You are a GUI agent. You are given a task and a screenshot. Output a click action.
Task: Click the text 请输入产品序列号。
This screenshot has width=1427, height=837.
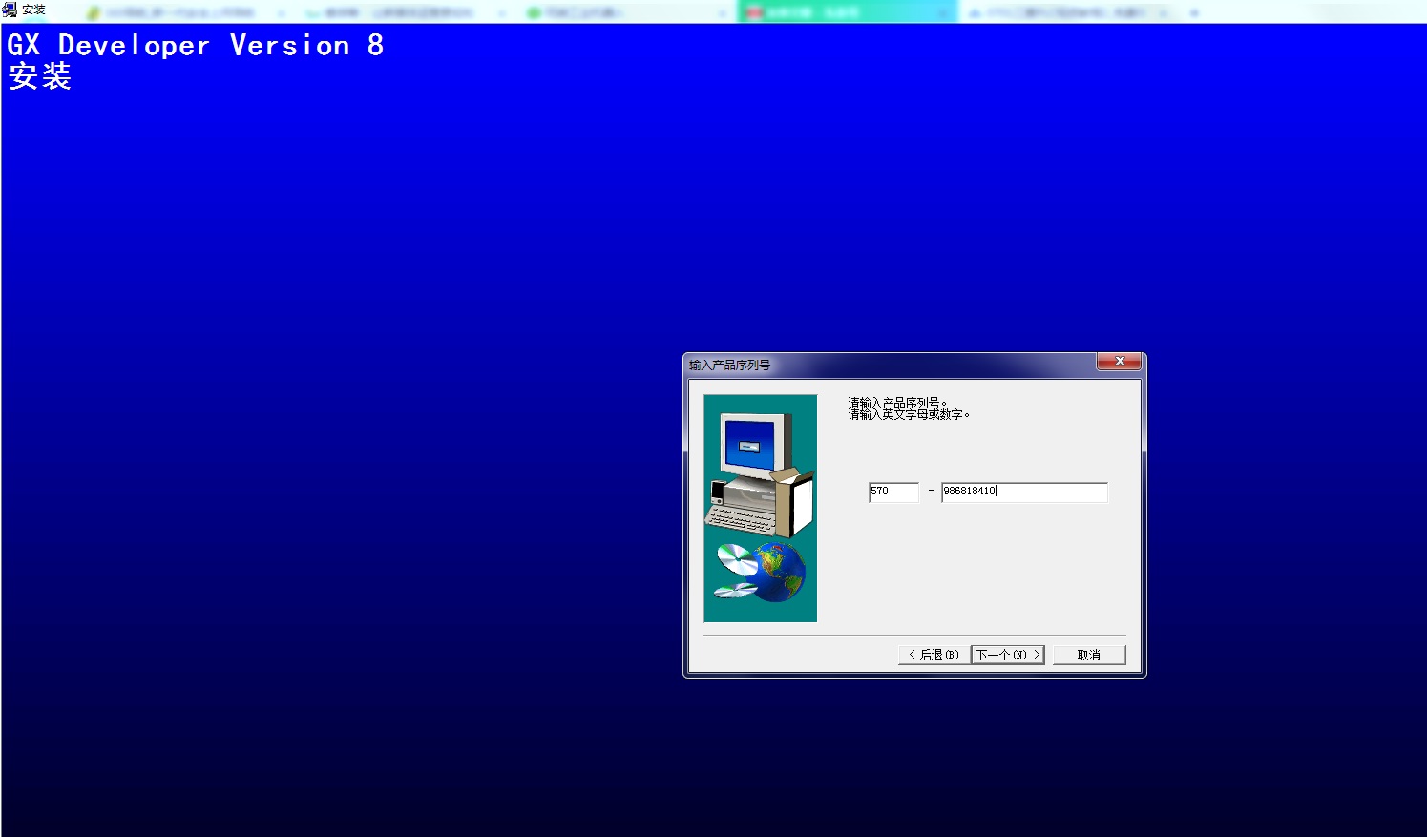pos(898,403)
